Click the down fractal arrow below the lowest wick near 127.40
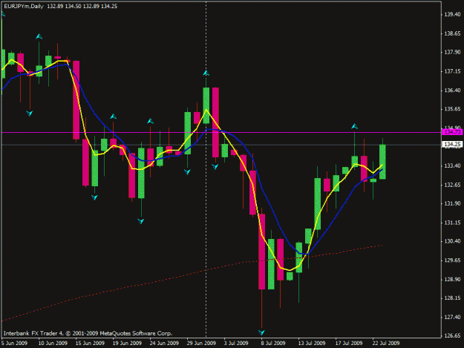 [x=261, y=332]
